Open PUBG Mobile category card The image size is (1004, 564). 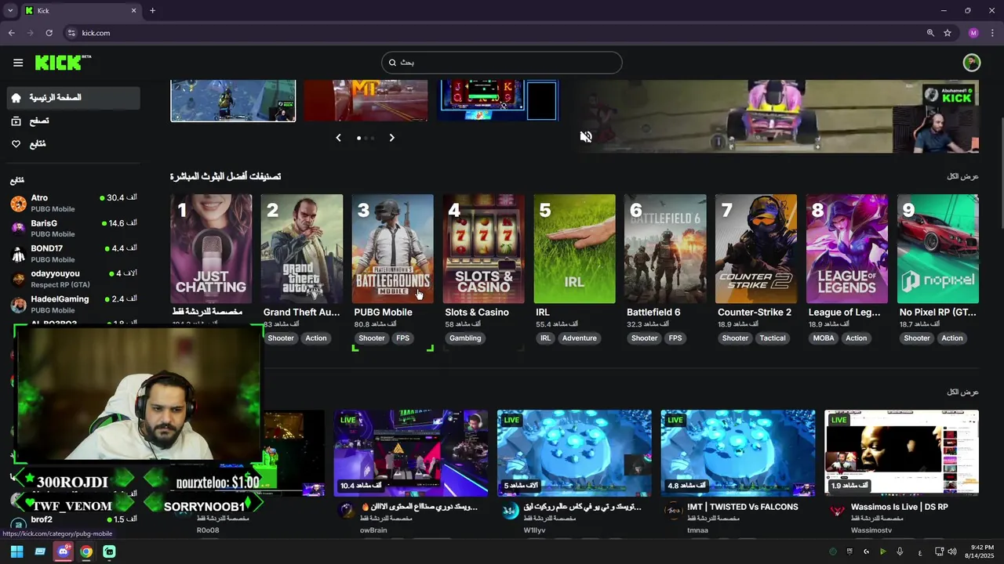tap(393, 248)
